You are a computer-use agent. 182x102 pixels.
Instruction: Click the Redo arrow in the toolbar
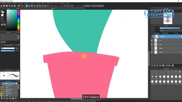click(x=22, y=6)
